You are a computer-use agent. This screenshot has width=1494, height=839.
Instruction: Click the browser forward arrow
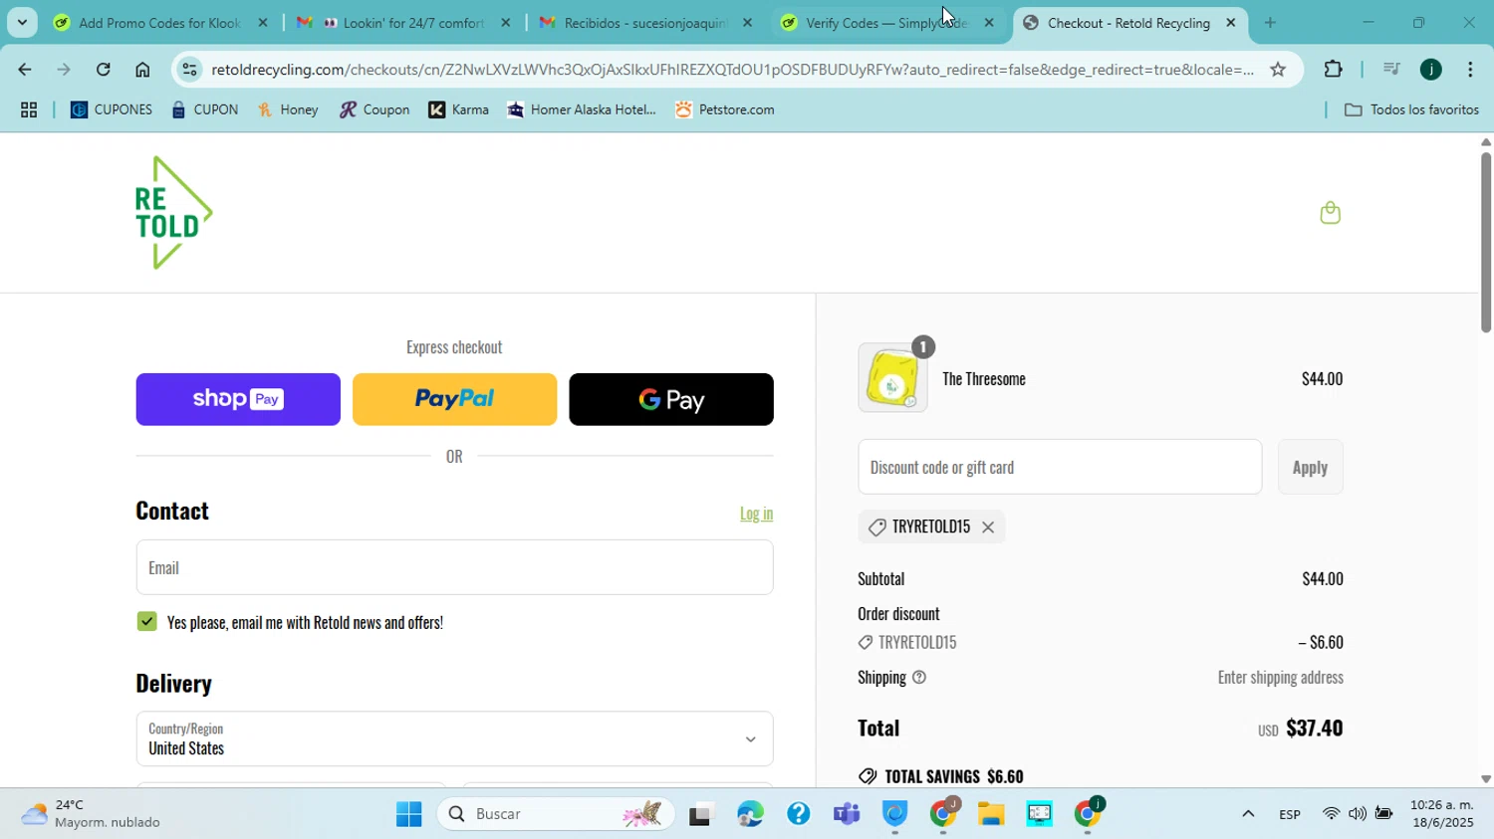tap(64, 70)
